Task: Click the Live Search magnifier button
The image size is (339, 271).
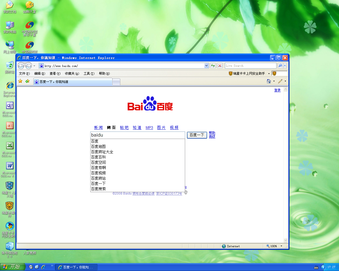Action: point(280,66)
